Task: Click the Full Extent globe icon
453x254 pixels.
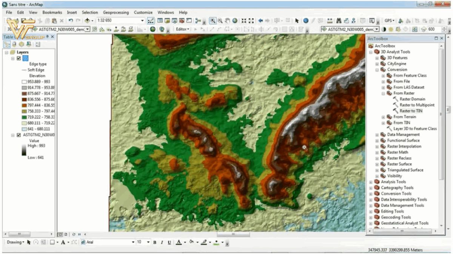Action: (235, 21)
